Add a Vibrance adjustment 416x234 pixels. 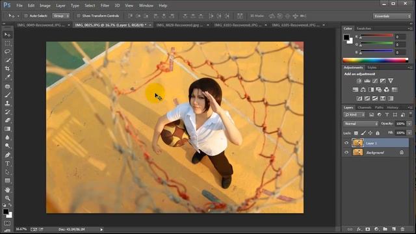coord(391,81)
